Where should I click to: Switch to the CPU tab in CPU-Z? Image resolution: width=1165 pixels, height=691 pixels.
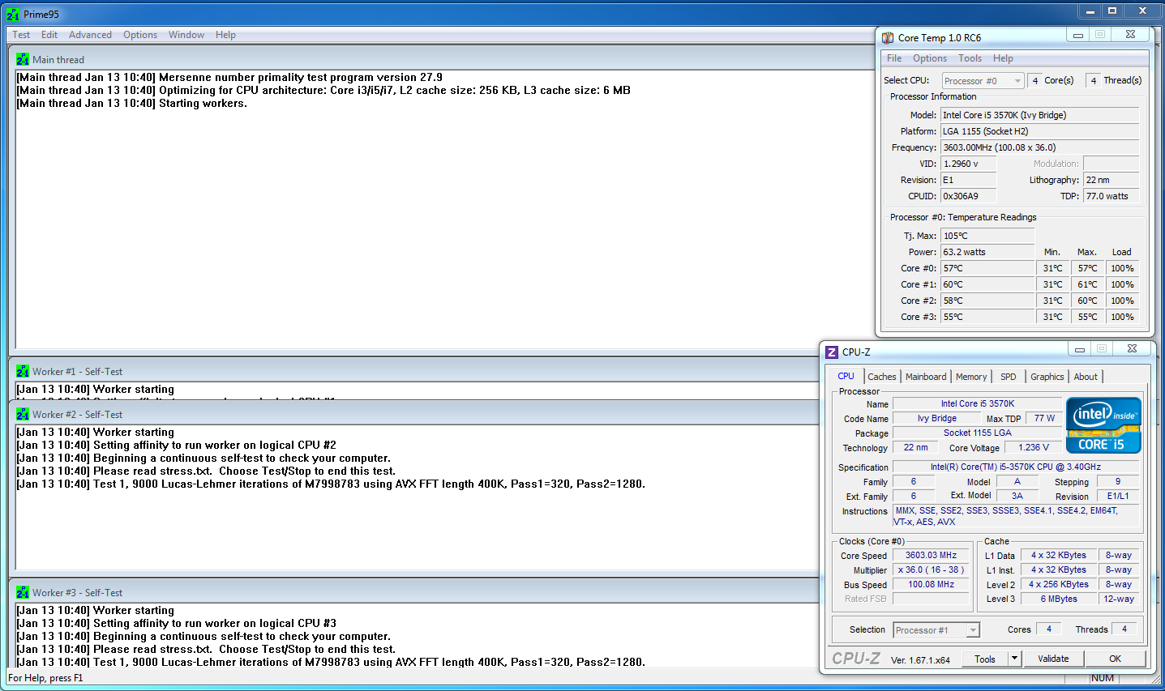(x=846, y=376)
